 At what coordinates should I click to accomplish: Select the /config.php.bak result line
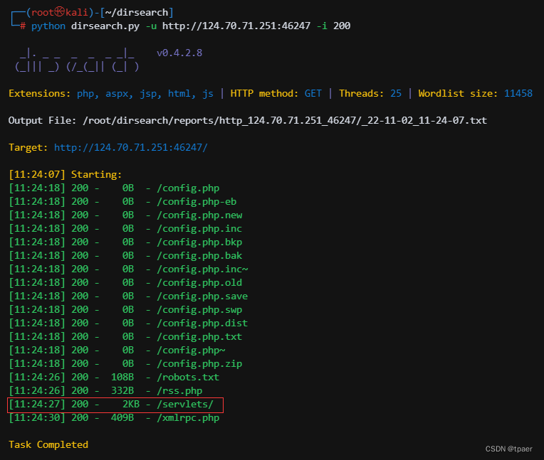point(125,256)
